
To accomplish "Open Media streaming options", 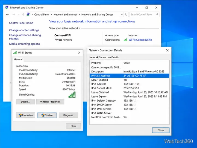I will click(x=25, y=44).
